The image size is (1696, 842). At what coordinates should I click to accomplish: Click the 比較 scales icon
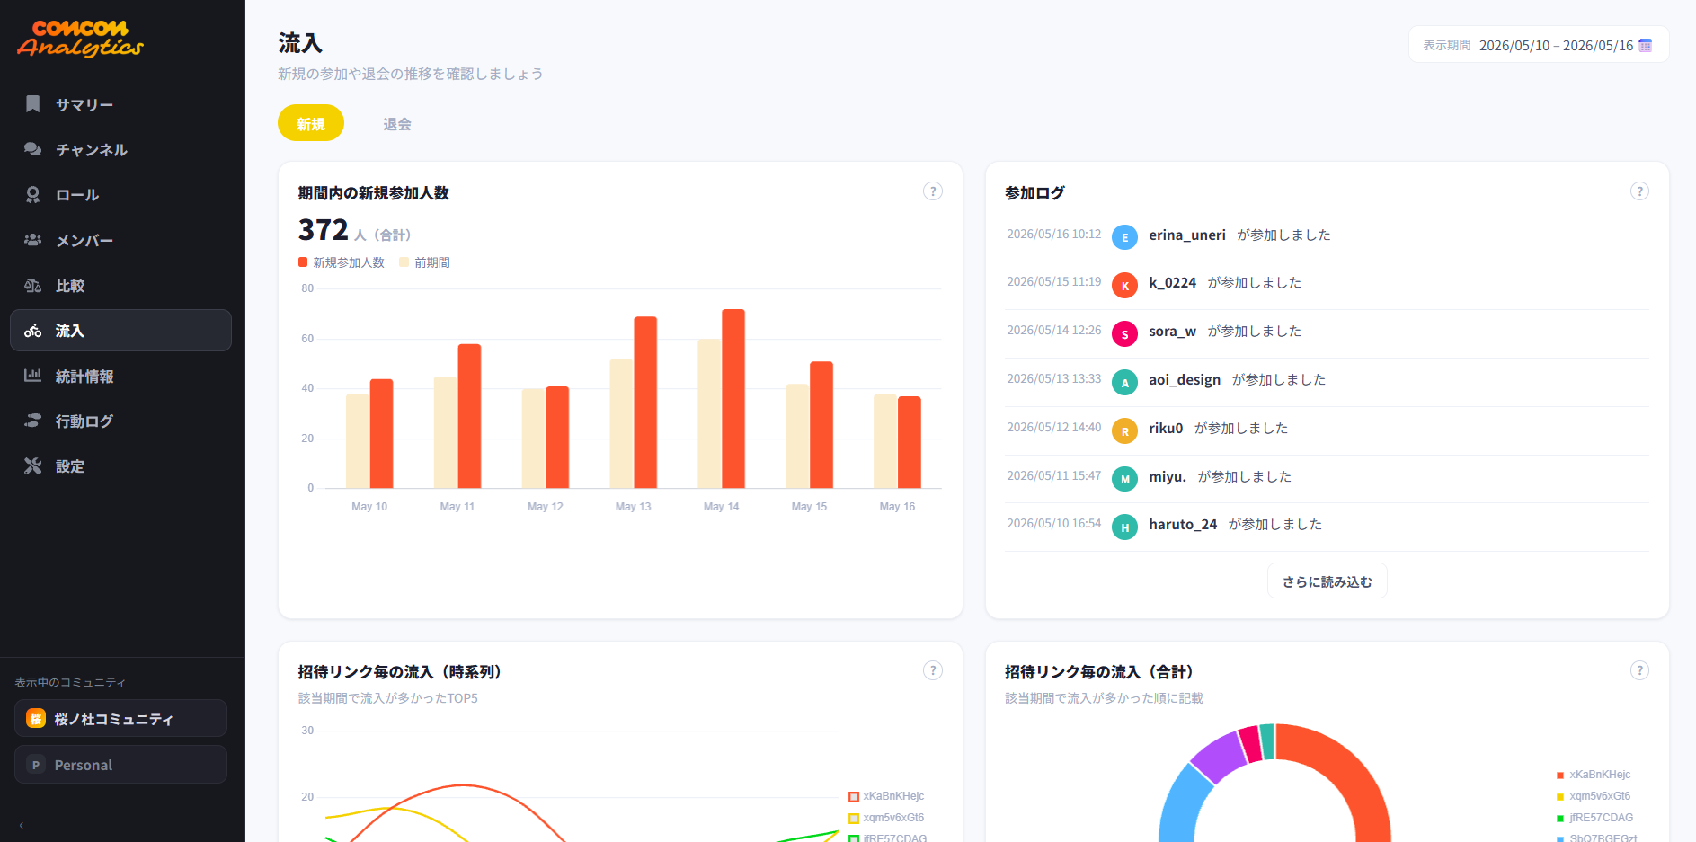pyautogui.click(x=32, y=285)
